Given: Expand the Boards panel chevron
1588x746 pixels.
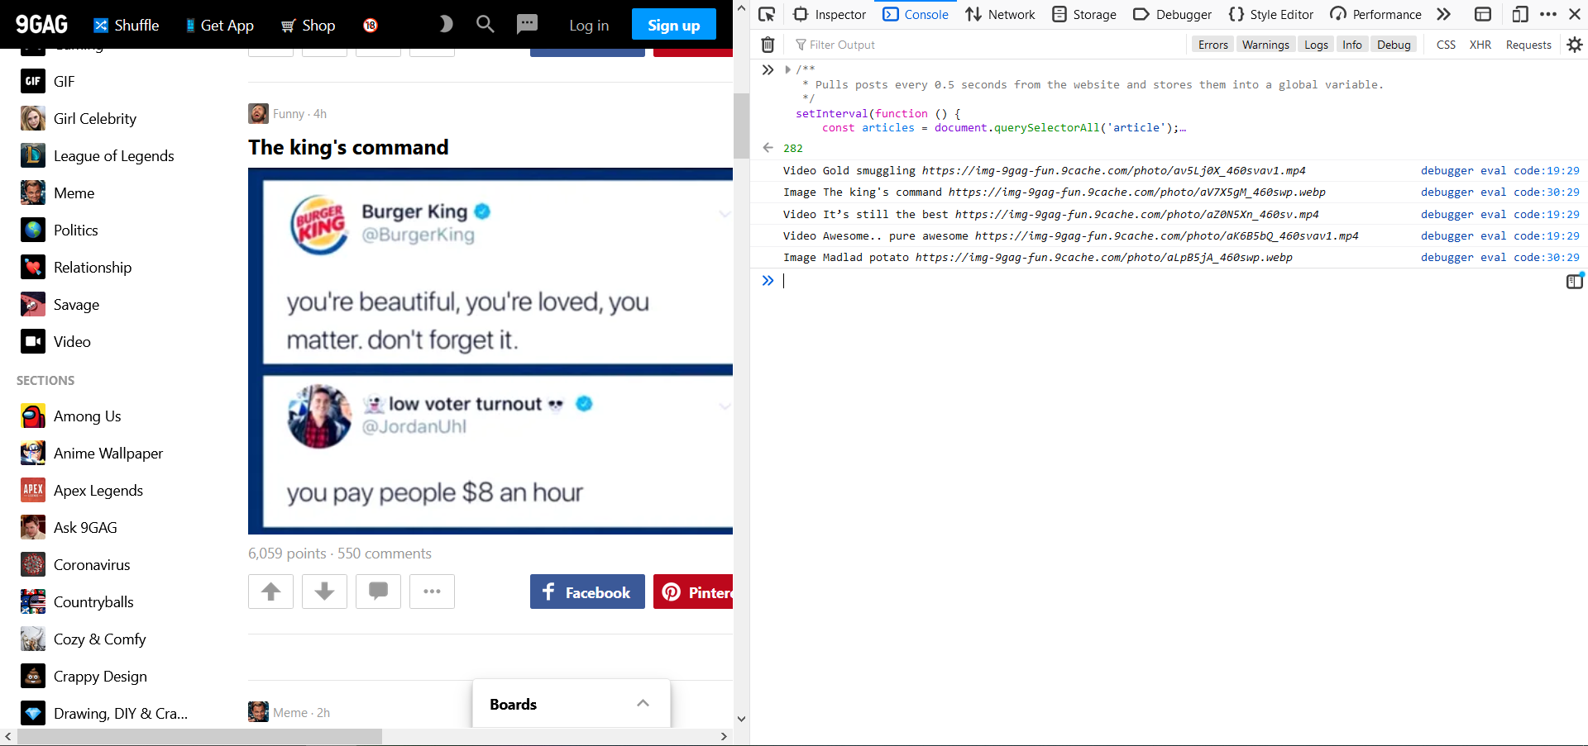Looking at the screenshot, I should (x=643, y=703).
